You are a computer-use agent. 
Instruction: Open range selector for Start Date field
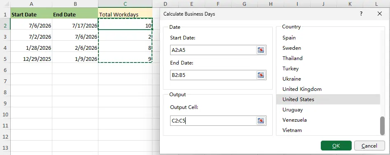click(x=261, y=50)
